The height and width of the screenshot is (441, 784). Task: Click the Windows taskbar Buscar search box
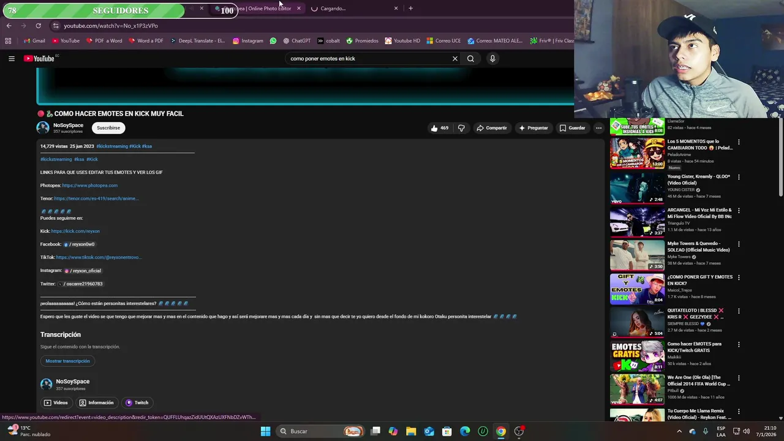click(322, 431)
